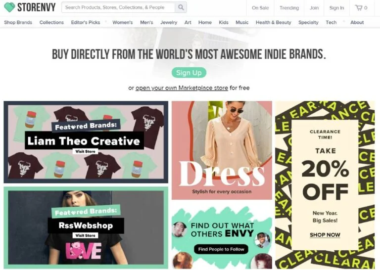Visit Store for Liam Theo Creative
The height and width of the screenshot is (270, 380).
pyautogui.click(x=85, y=151)
